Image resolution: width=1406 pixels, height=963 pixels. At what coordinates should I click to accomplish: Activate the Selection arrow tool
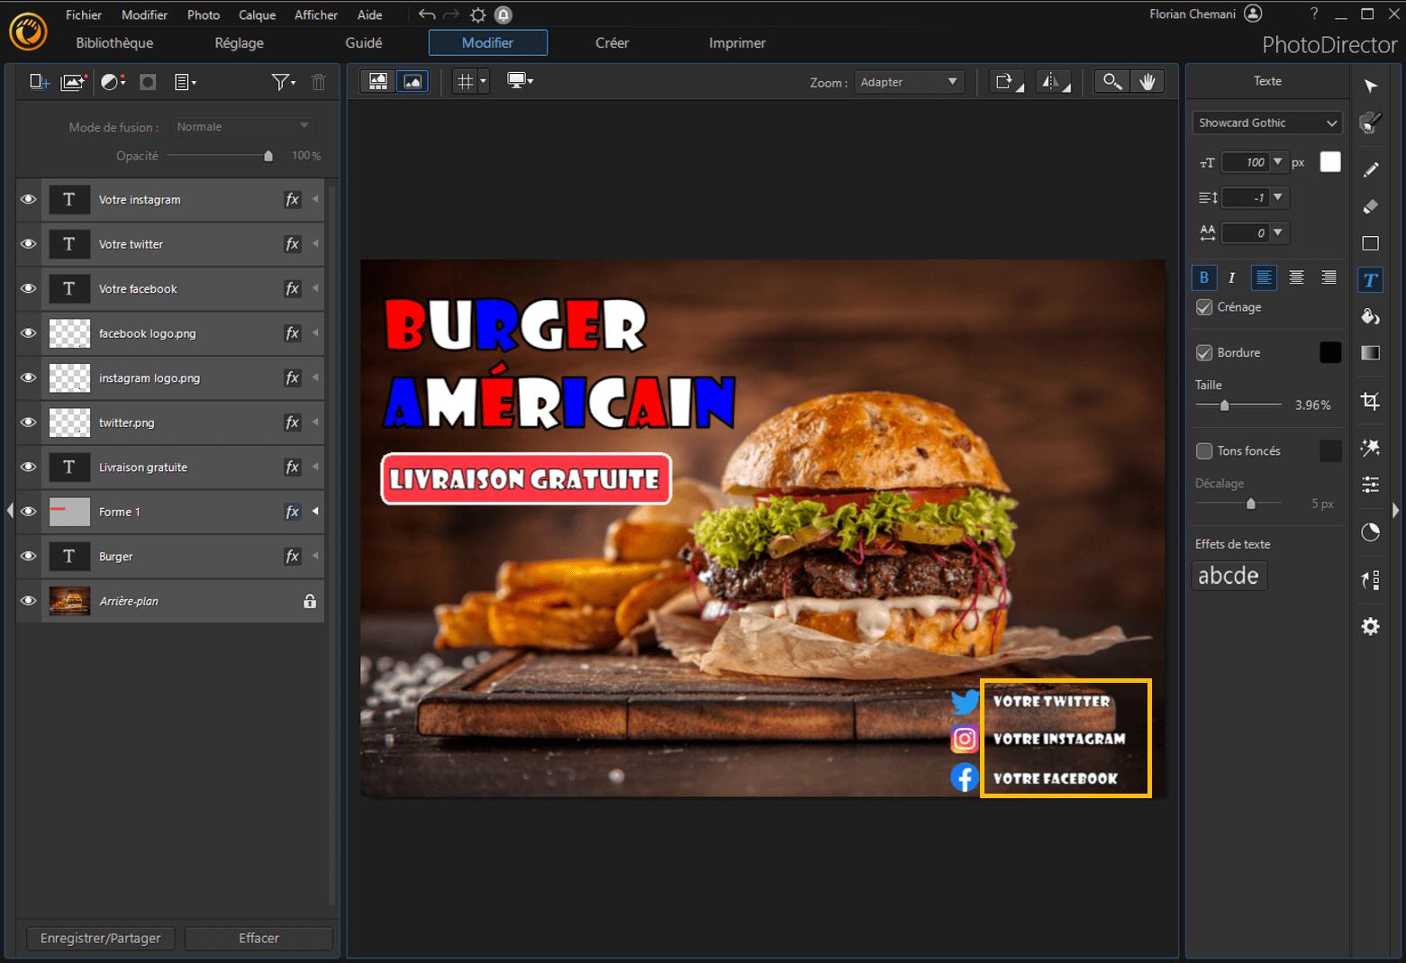click(x=1370, y=86)
